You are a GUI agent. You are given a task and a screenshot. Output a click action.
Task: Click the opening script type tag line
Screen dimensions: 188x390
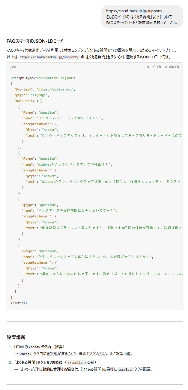tap(43, 78)
